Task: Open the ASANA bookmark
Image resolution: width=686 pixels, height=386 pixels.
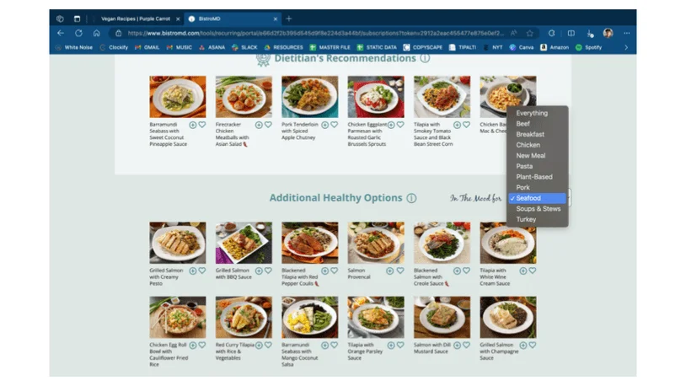Action: coord(212,47)
